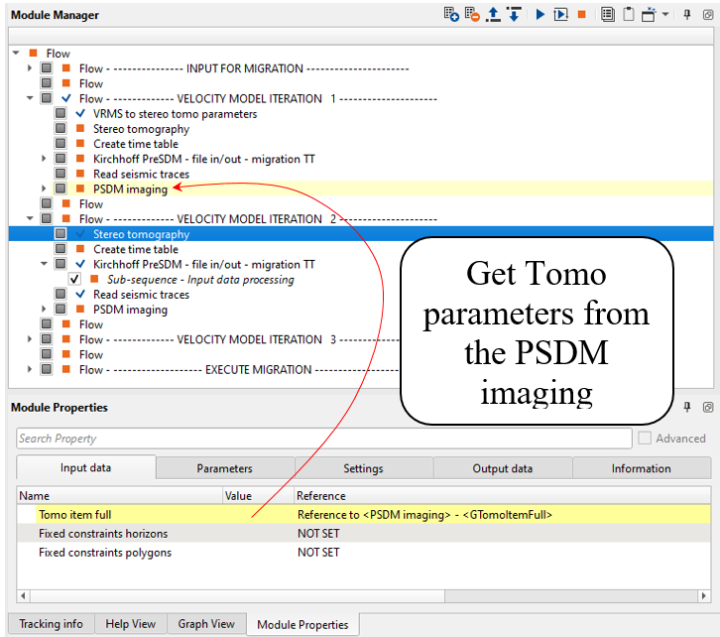
Task: Click the orange Stop execution icon
Action: pyautogui.click(x=582, y=15)
